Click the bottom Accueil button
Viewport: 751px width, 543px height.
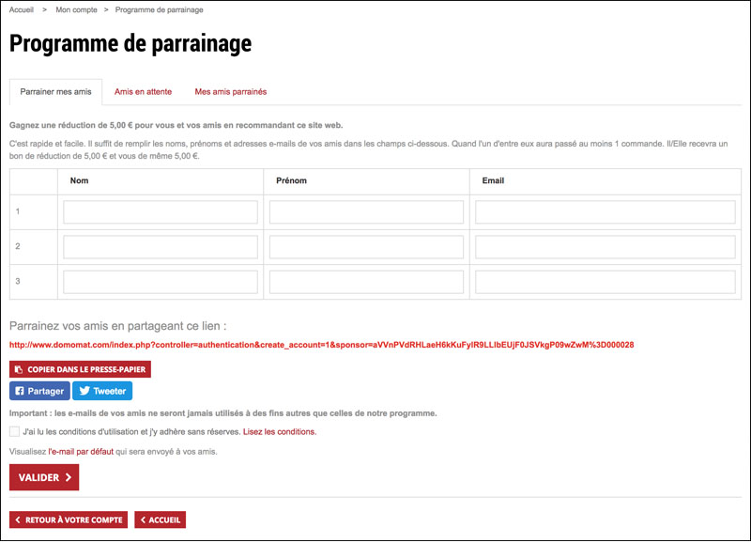click(160, 520)
